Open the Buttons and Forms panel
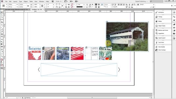This screenshot has width=176, height=99. 163,30
